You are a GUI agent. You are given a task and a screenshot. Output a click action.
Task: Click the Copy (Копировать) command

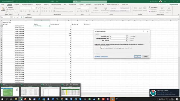pyautogui.click(x=10, y=10)
